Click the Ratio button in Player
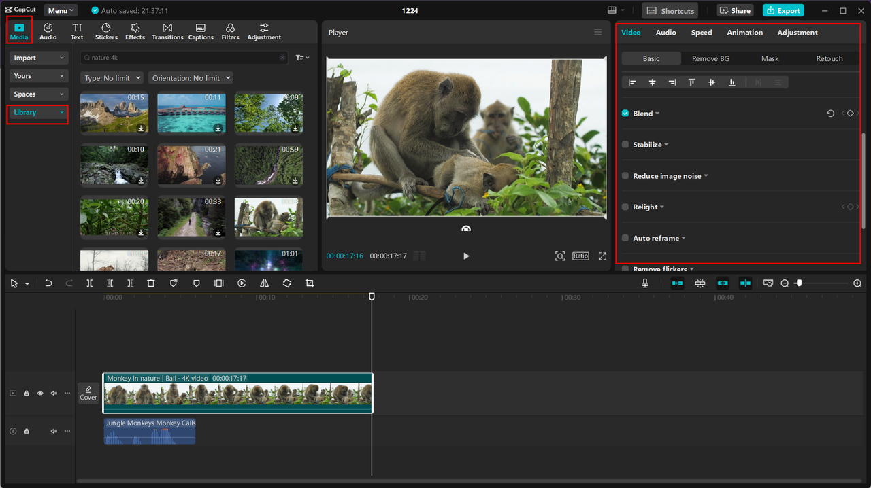This screenshot has width=871, height=488. coord(580,256)
